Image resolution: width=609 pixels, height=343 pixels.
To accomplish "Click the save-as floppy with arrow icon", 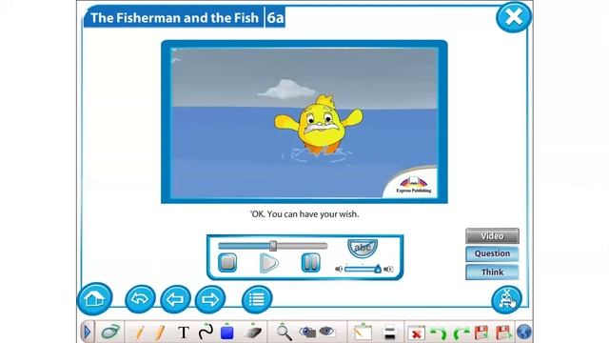I will 503,333.
